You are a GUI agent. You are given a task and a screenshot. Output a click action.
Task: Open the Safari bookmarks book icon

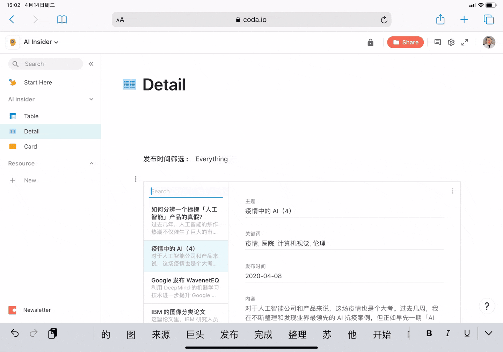62,20
